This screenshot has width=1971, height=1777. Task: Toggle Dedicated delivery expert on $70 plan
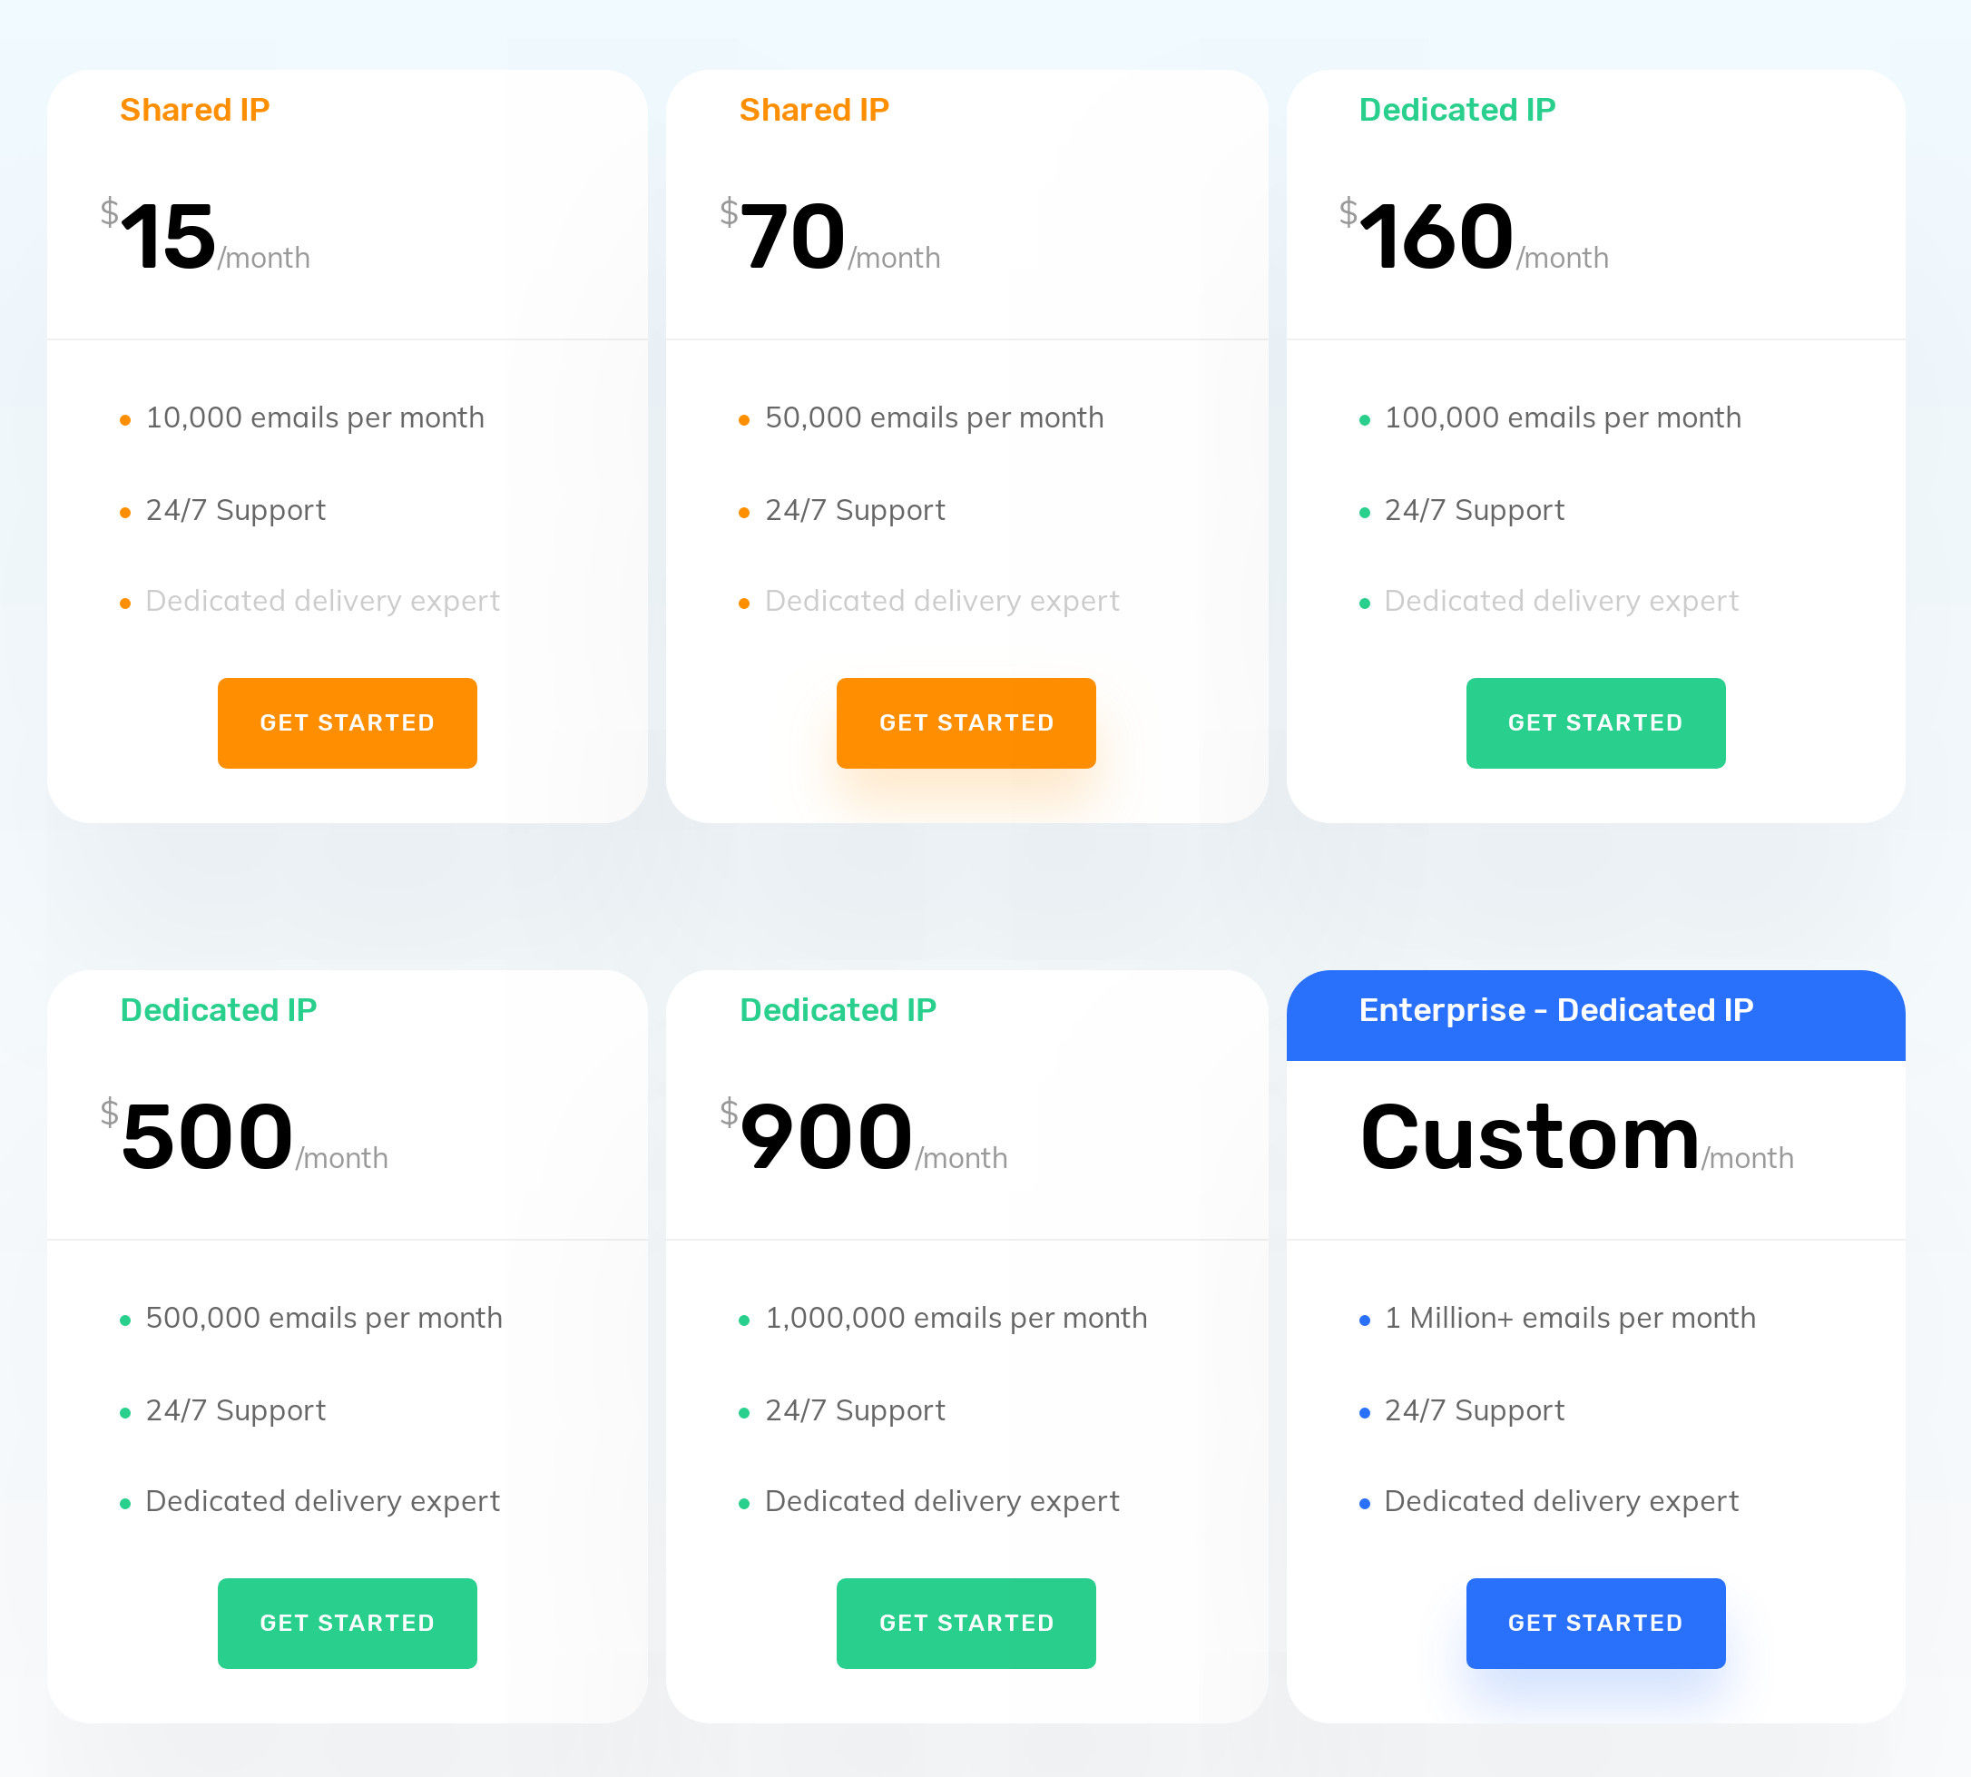click(942, 600)
